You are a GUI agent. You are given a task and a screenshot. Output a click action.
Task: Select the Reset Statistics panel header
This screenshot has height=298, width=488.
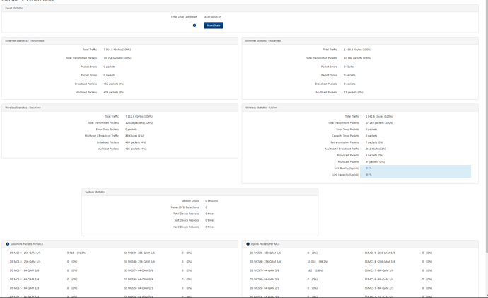tap(240, 8)
